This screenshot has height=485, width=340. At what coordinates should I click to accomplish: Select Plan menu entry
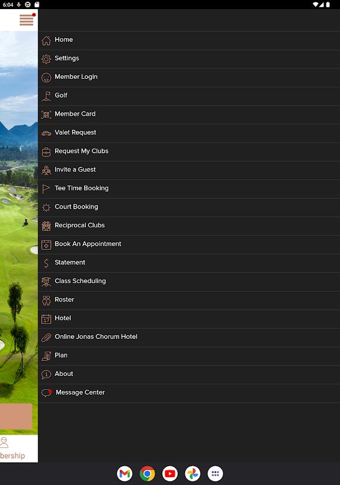(189, 356)
